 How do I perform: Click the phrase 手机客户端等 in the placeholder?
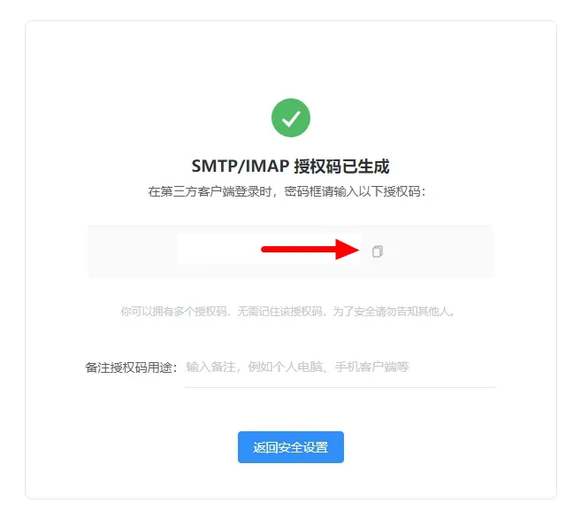(x=372, y=367)
